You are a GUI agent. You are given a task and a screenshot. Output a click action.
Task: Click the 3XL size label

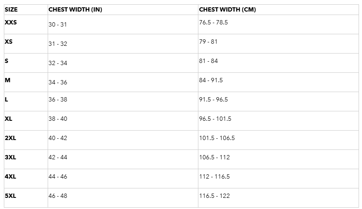click(x=10, y=157)
